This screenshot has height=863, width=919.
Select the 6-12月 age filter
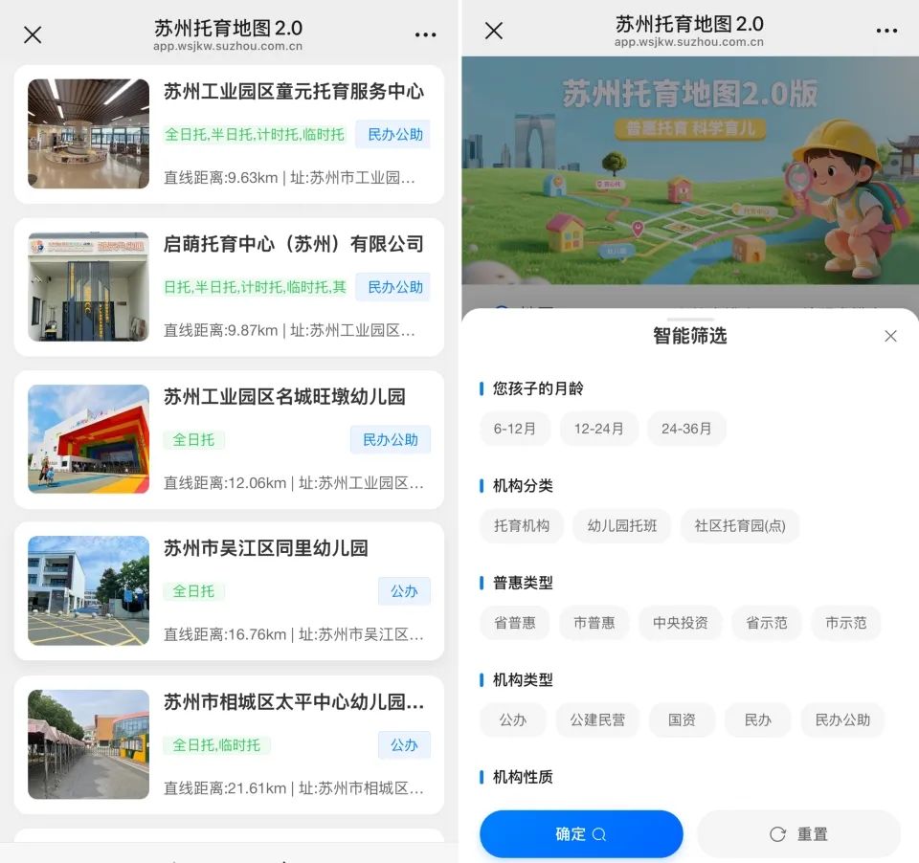click(515, 429)
